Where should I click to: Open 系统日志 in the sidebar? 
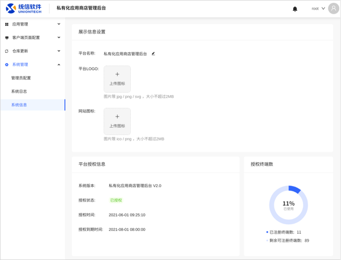19,92
